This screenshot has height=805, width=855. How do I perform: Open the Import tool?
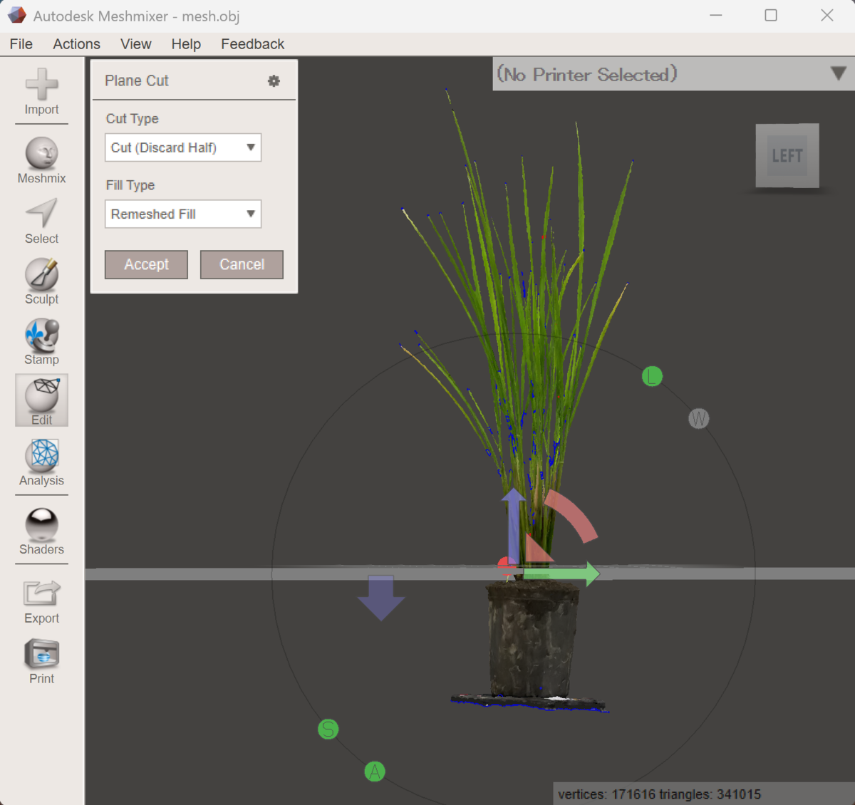tap(41, 93)
